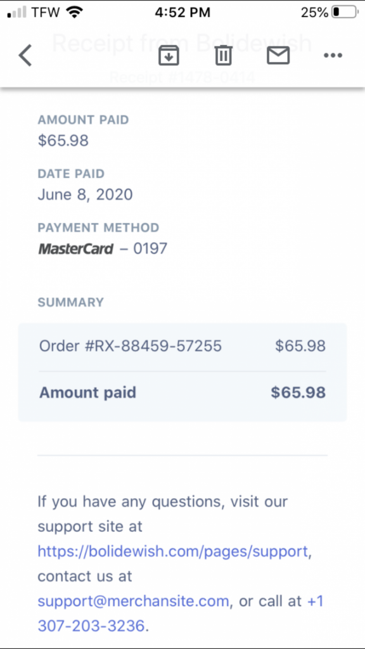The height and width of the screenshot is (649, 365).
Task: Tap the MasterCard payment method logo
Action: click(76, 248)
